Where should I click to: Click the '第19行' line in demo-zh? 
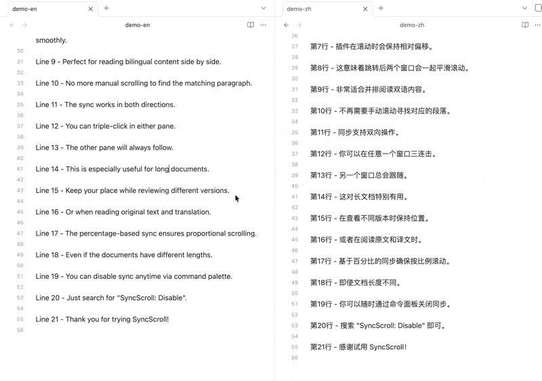[381, 304]
